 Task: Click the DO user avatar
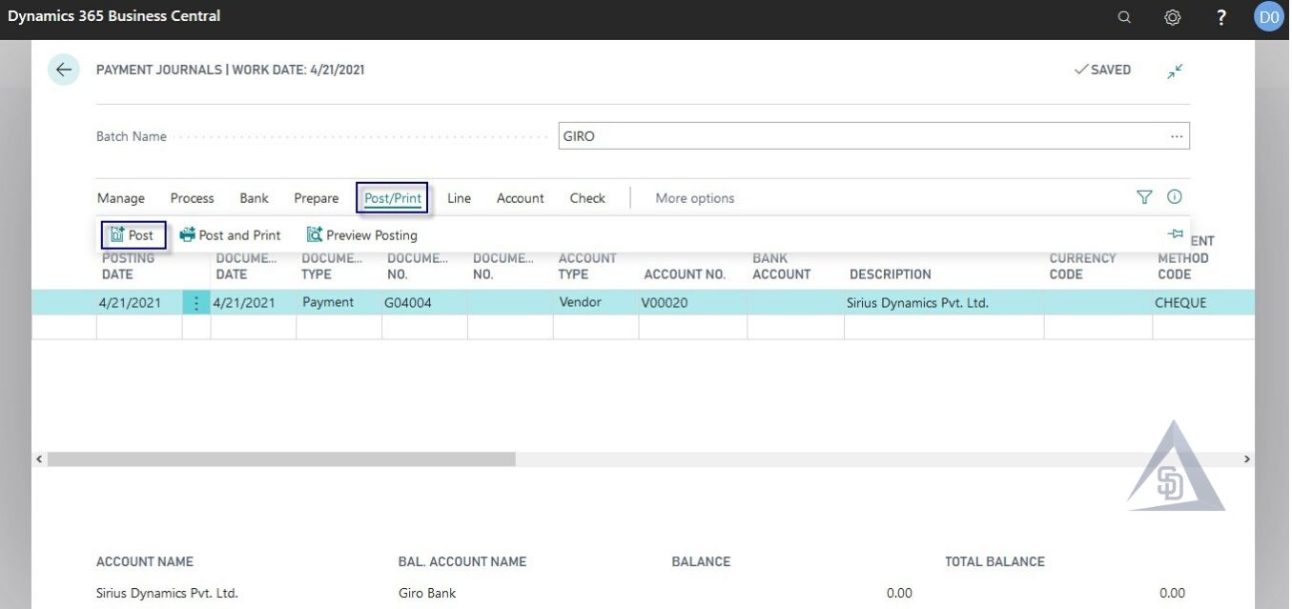point(1268,16)
